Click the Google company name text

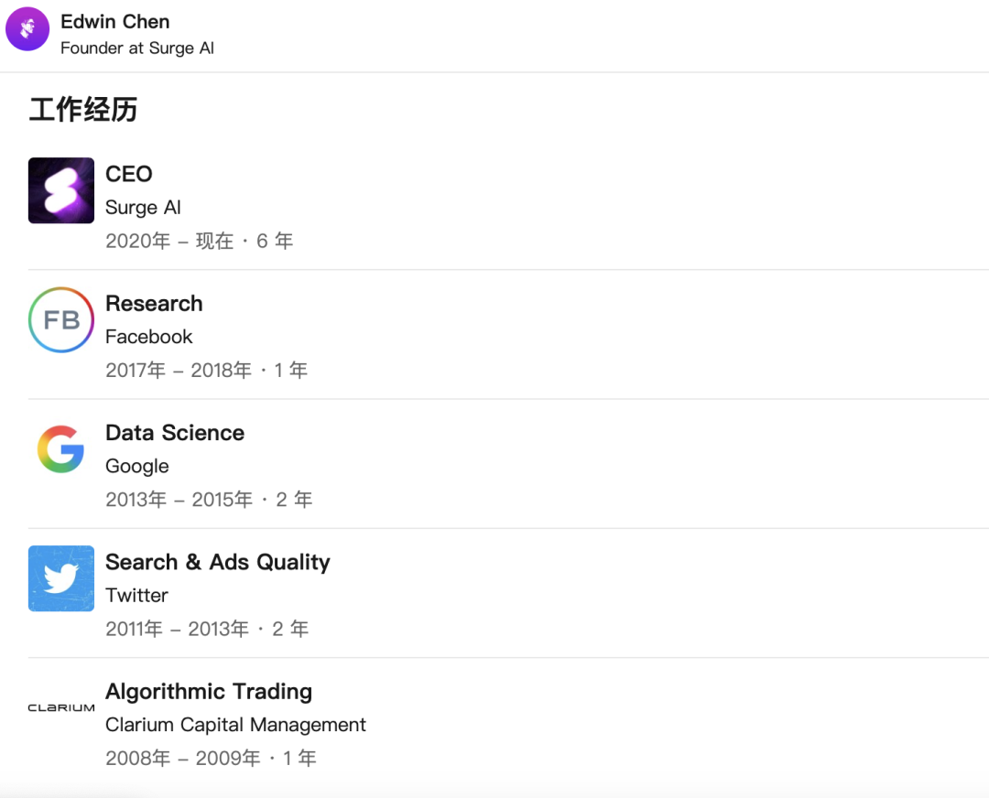coord(136,466)
